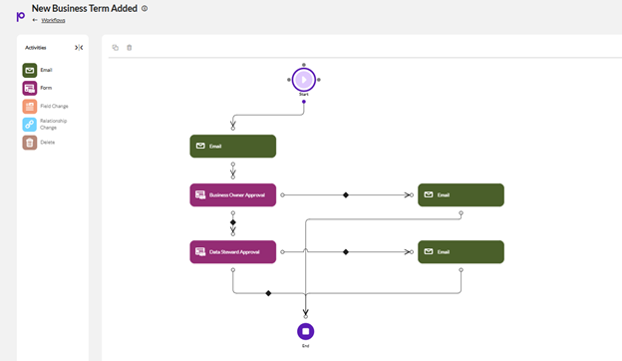Image resolution: width=622 pixels, height=361 pixels.
Task: Click the form icon inside Data Steward Approval node
Action: click(200, 252)
